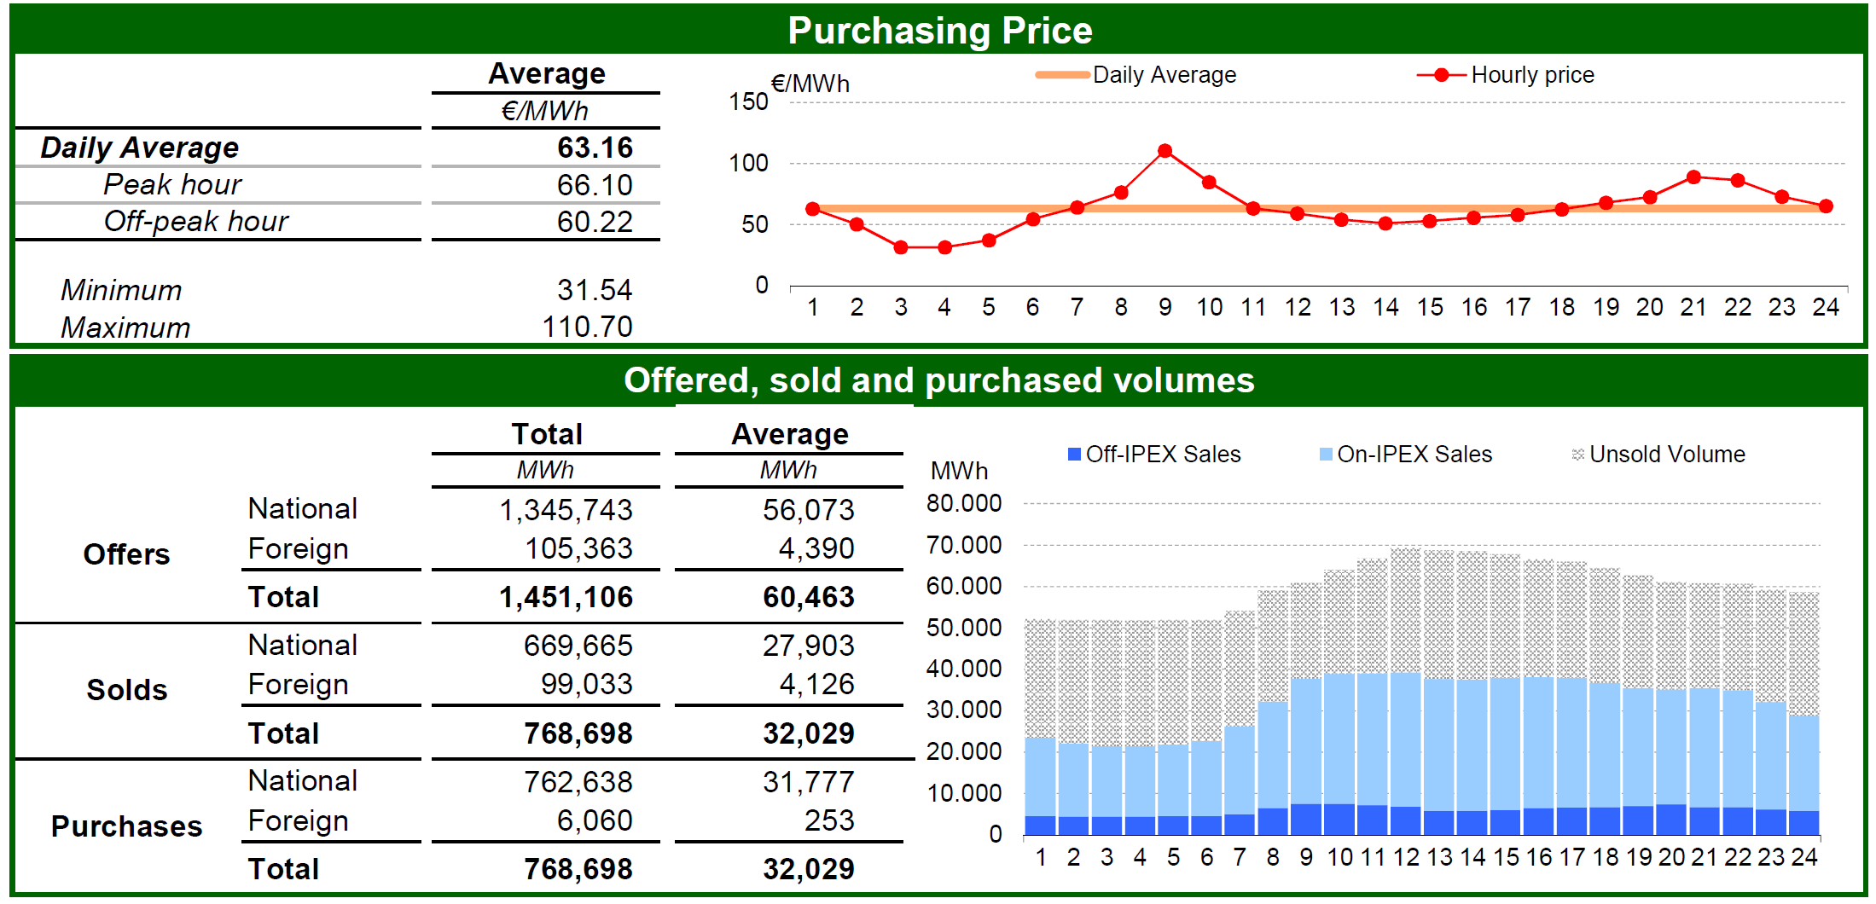Click the Peak hour value 66.10
1876x904 pixels.
point(595,185)
